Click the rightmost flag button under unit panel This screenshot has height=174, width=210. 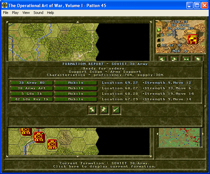[198, 59]
